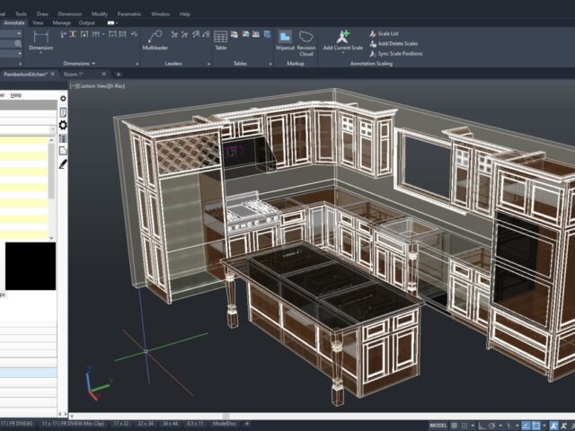575x431 pixels.
Task: Click the black preview swatch in palette
Action: click(x=31, y=266)
